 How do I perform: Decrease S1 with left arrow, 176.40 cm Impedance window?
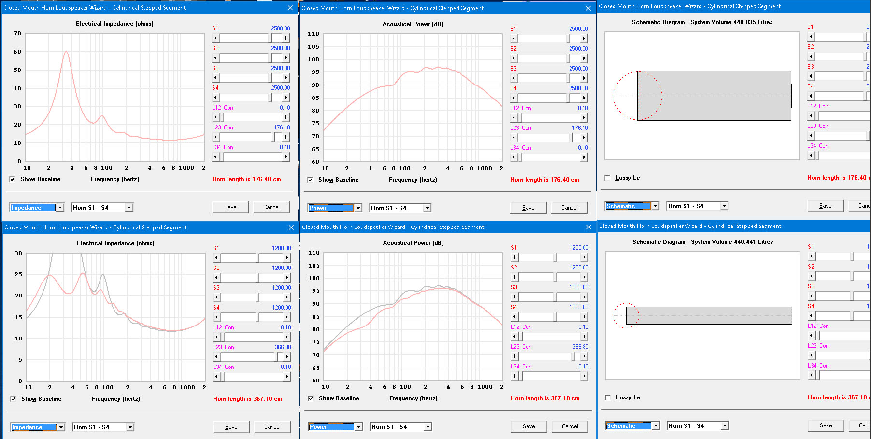(216, 38)
